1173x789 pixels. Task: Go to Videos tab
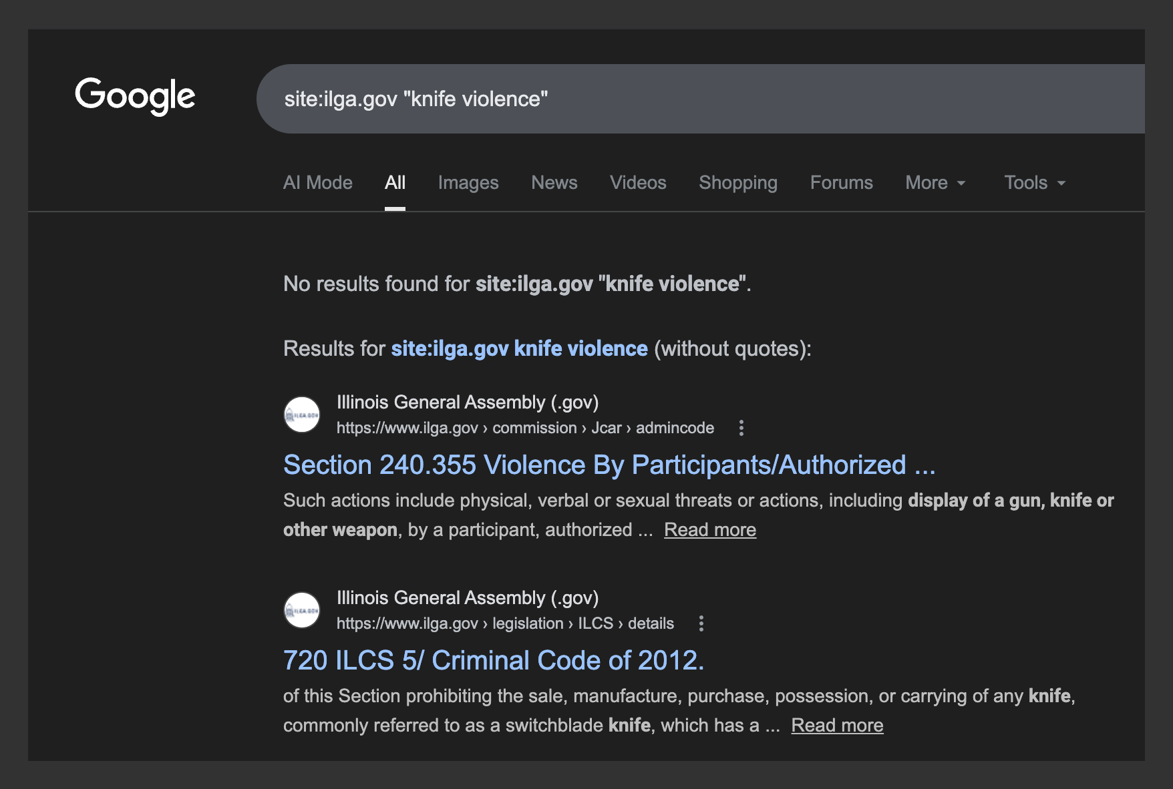tap(638, 183)
